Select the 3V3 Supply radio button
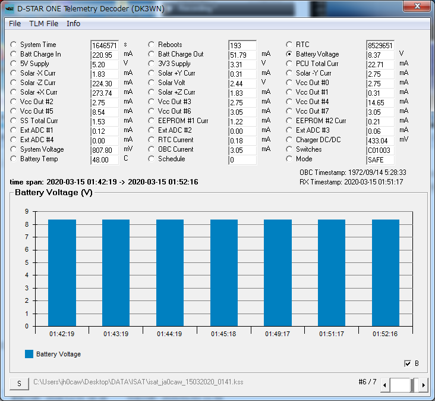This screenshot has width=435, height=401. (151, 64)
